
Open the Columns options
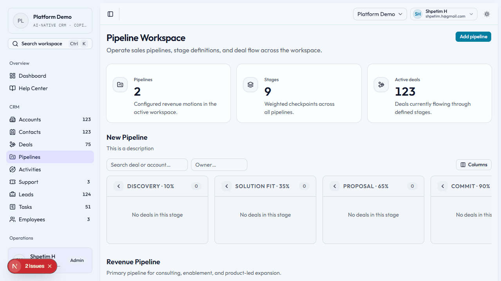[474, 164]
